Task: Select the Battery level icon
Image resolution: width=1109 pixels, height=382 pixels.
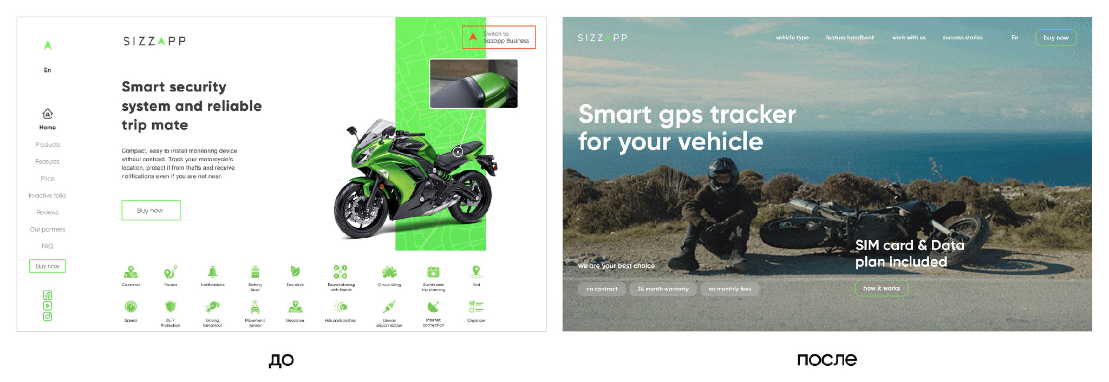Action: click(255, 272)
